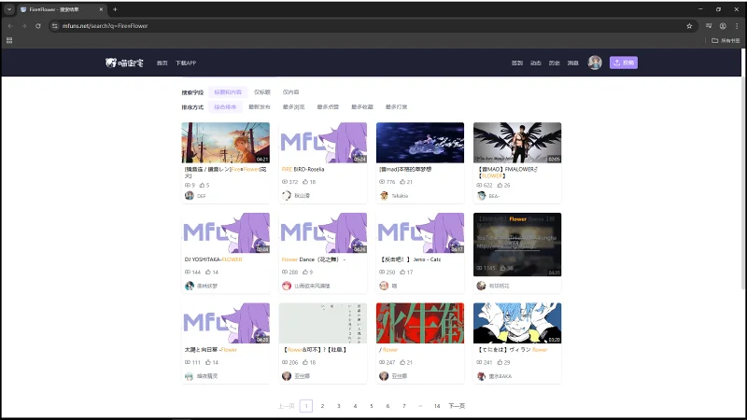
Task: Select the 仅内容 search field filter
Action: 290,91
